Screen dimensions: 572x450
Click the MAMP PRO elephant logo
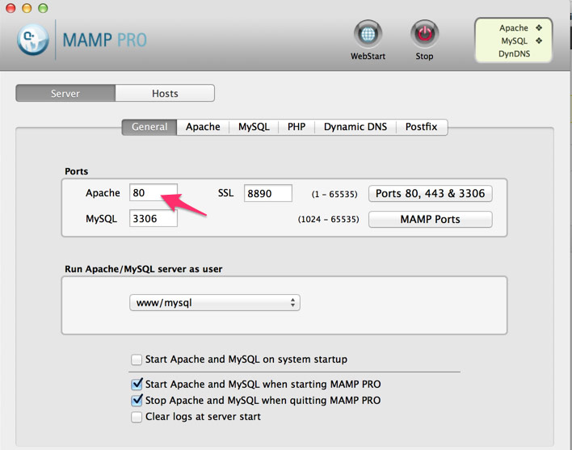(33, 40)
